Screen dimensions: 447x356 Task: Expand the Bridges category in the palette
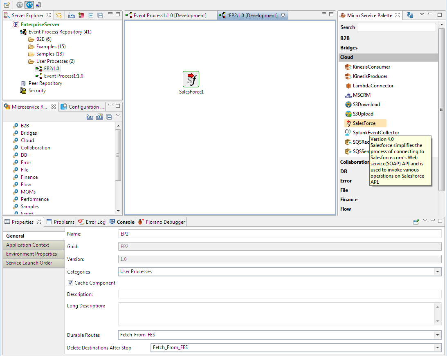click(349, 48)
